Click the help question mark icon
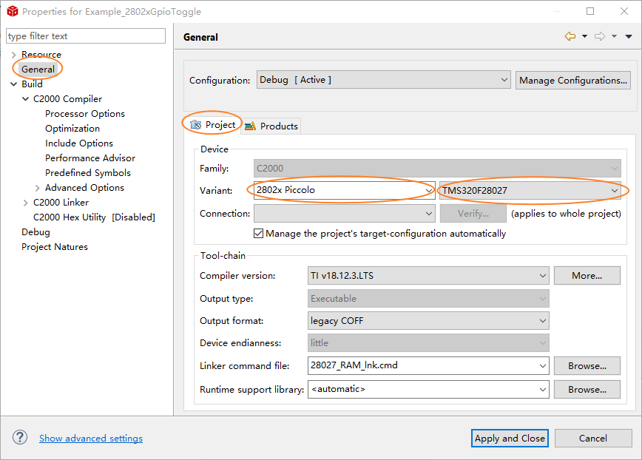The height and width of the screenshot is (460, 642). 19,438
